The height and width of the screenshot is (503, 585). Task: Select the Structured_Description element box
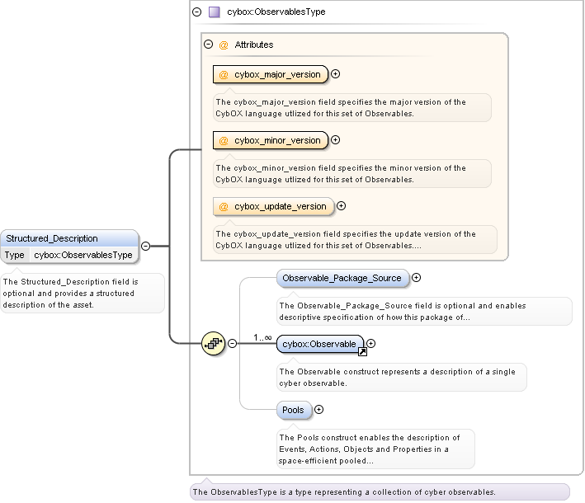(69, 238)
